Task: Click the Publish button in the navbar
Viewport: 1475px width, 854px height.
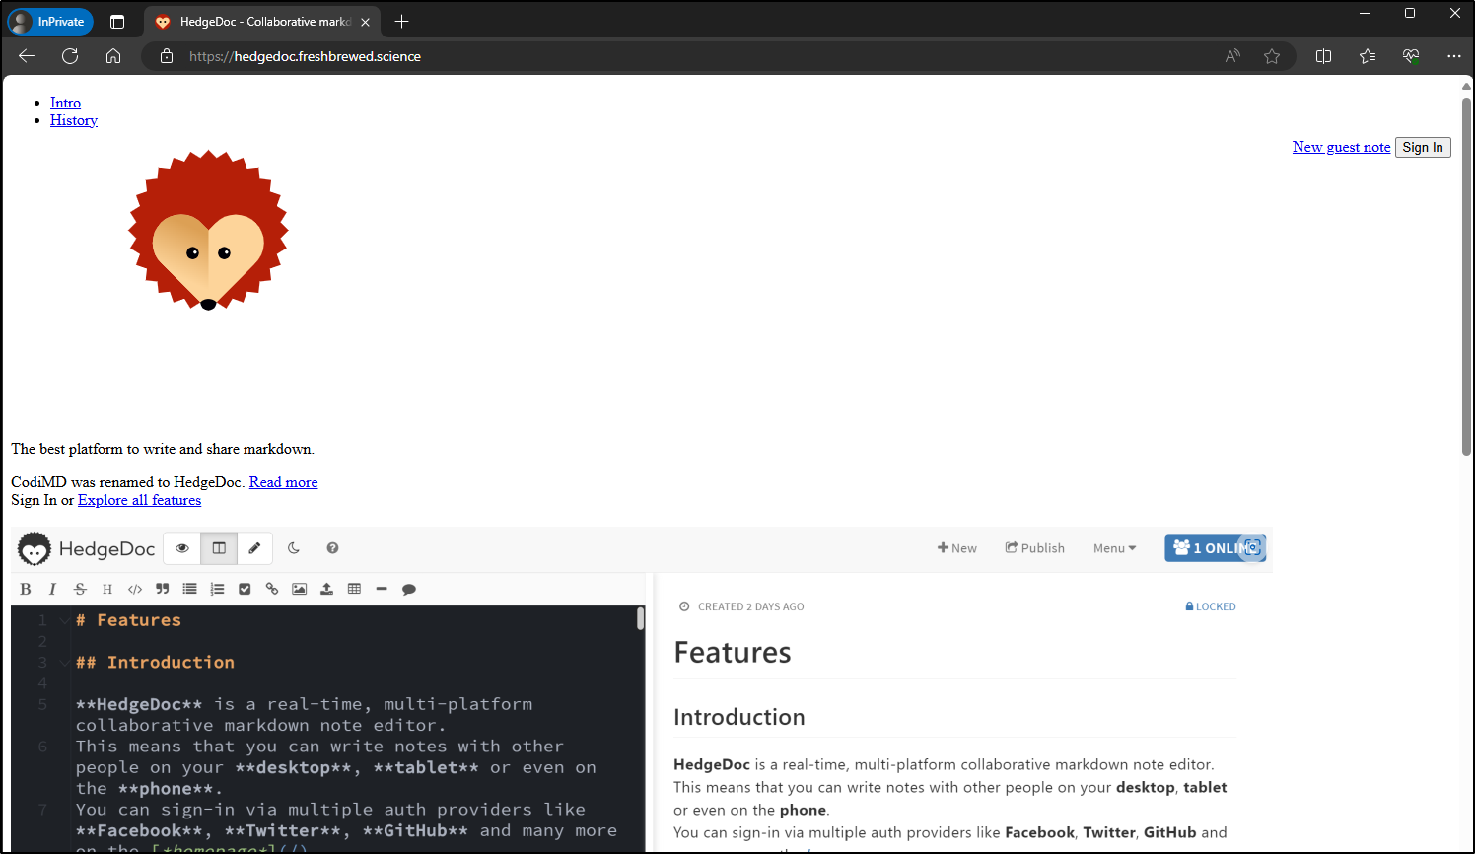Action: coord(1035,548)
